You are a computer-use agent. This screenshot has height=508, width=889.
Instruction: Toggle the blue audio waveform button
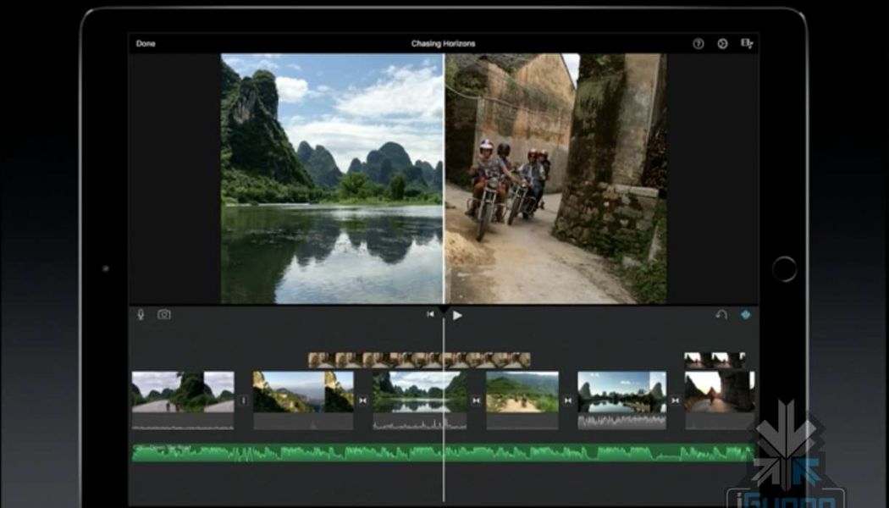(746, 315)
